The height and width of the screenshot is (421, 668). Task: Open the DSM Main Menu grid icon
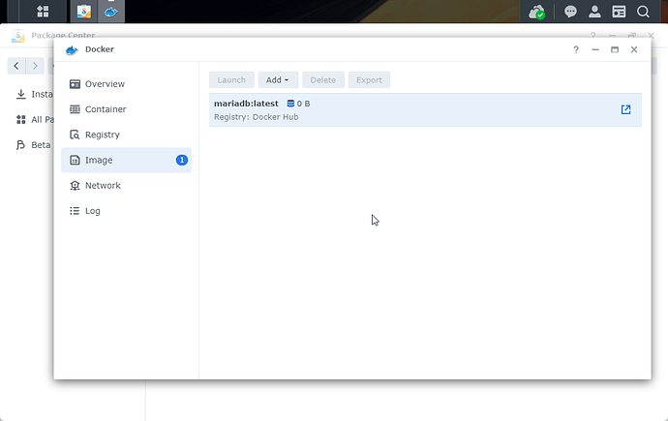pos(43,11)
